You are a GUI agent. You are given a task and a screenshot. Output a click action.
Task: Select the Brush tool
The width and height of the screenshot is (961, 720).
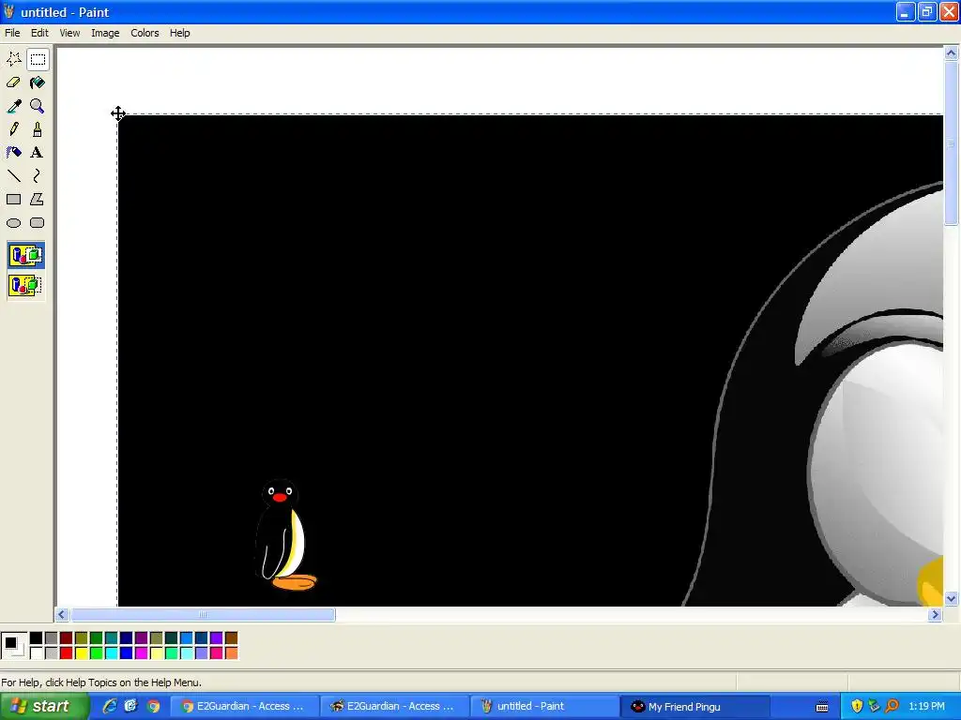38,129
